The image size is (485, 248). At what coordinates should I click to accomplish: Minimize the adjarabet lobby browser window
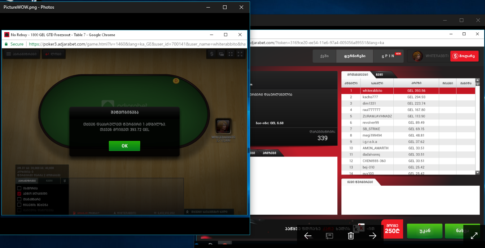[451, 34]
